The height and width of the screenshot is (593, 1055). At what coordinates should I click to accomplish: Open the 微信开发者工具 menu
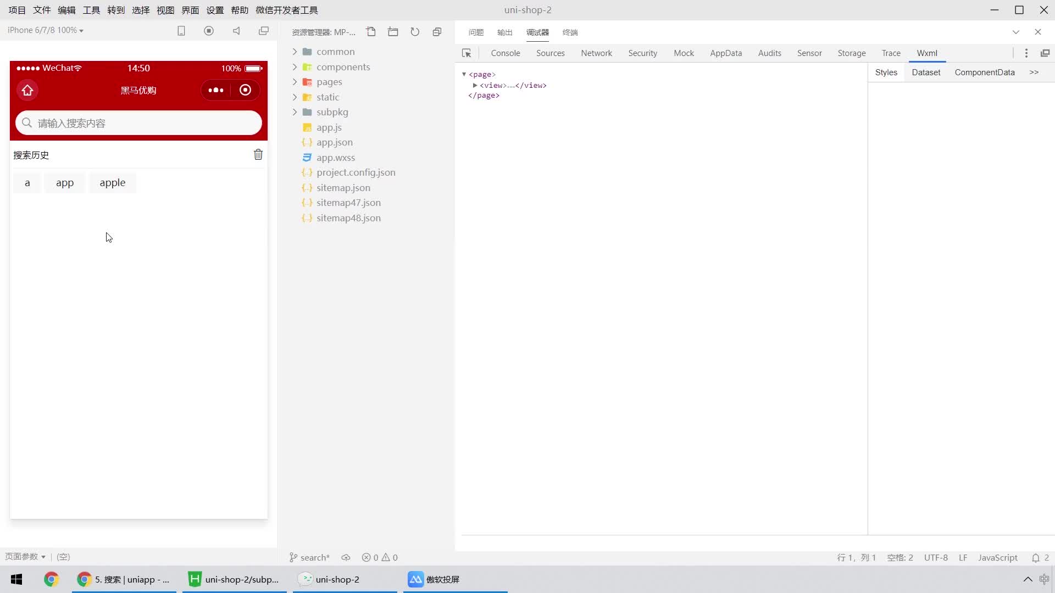287,10
